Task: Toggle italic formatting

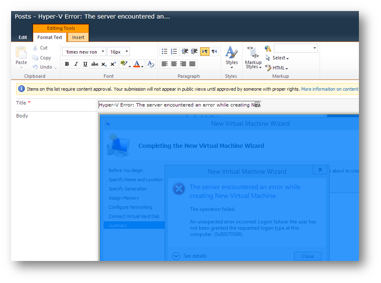Action: (x=76, y=64)
